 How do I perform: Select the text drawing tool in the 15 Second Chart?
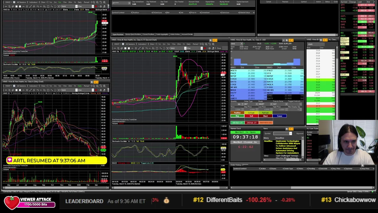tap(167, 48)
